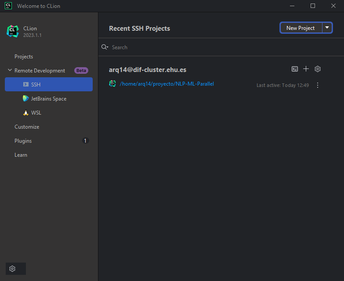Click the 'Last active: Today 12:49' label

coord(282,85)
